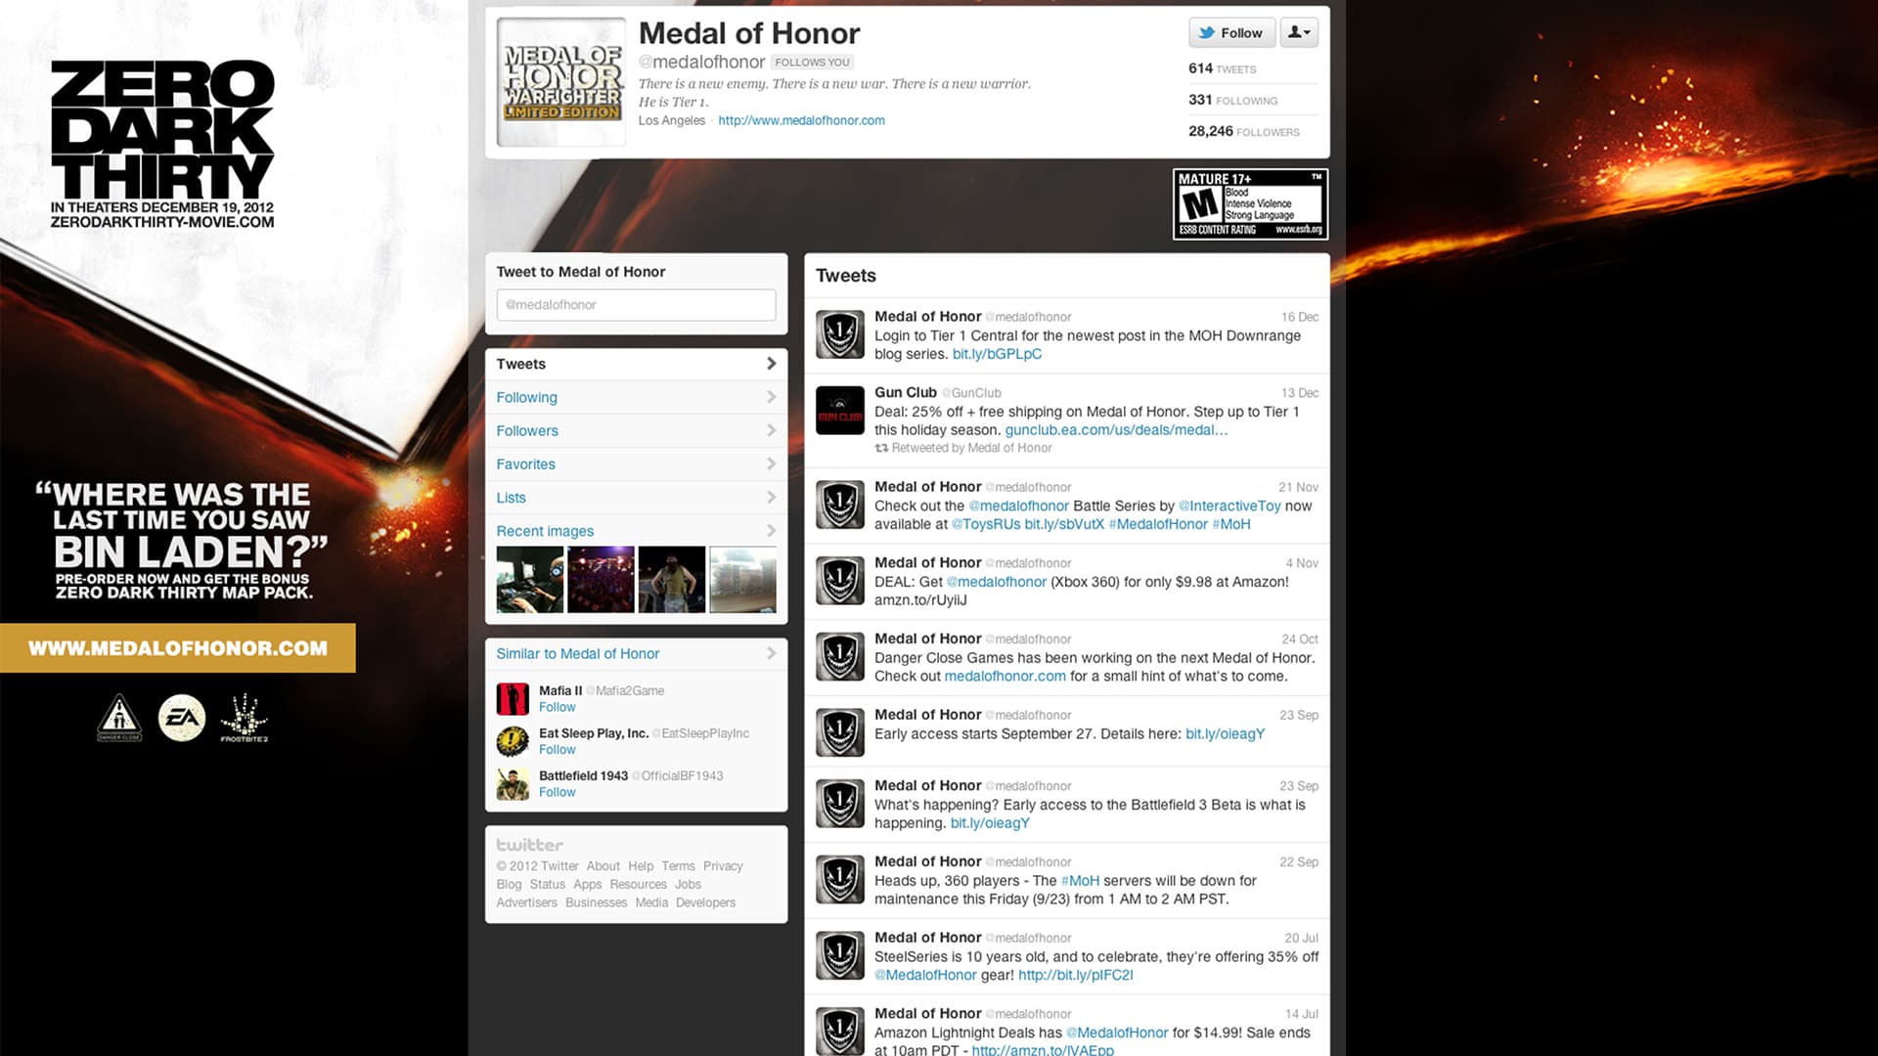Click the WWW.MEDALOFHONOR.COM gold banner
Viewport: 1878px width, 1056px height.
178,648
